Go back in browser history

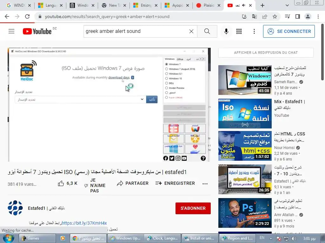pos(7,16)
